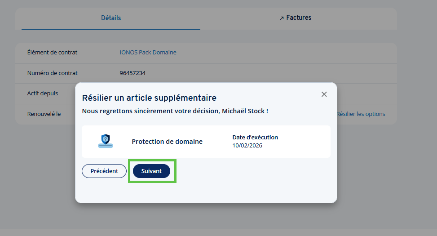The image size is (437, 236).
Task: Click the Suivant button
Action: pyautogui.click(x=151, y=171)
